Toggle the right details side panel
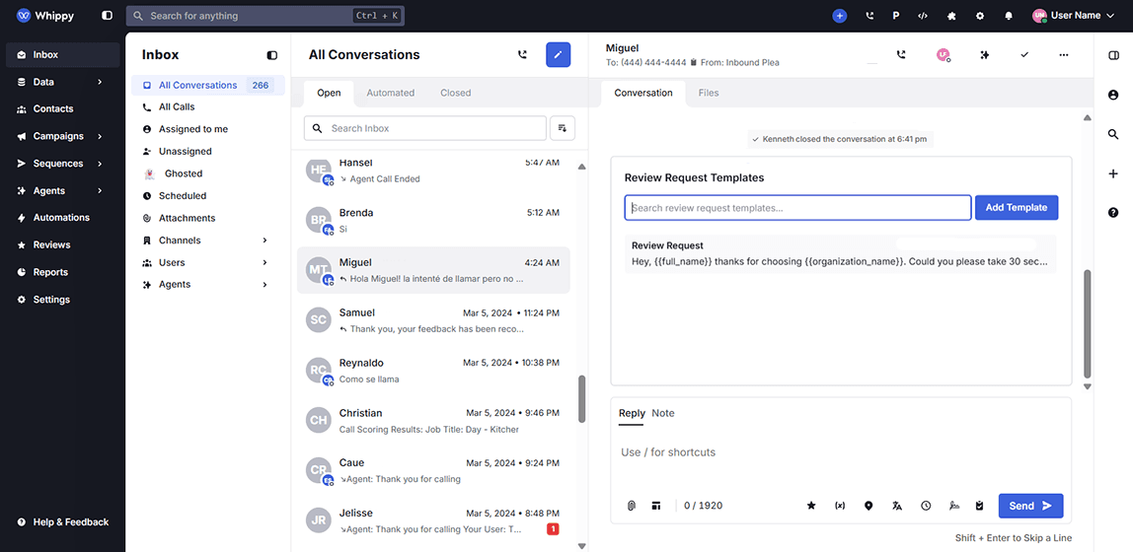The height and width of the screenshot is (552, 1133). [x=1113, y=55]
